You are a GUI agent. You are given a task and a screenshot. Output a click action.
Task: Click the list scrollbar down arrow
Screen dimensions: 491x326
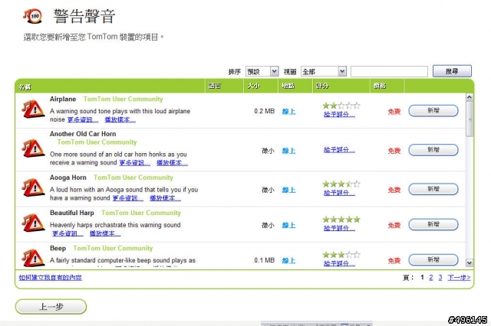[x=469, y=262]
